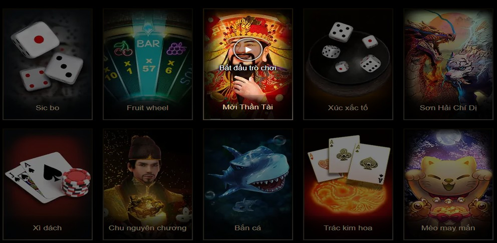Click the 'Sic bo' title label
This screenshot has height=243, width=497.
48,108
